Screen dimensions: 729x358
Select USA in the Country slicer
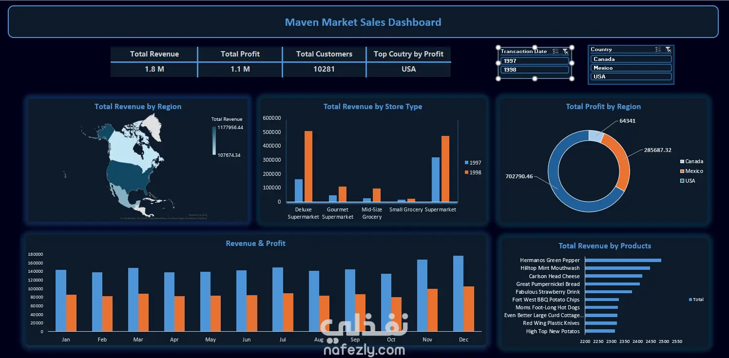point(631,76)
